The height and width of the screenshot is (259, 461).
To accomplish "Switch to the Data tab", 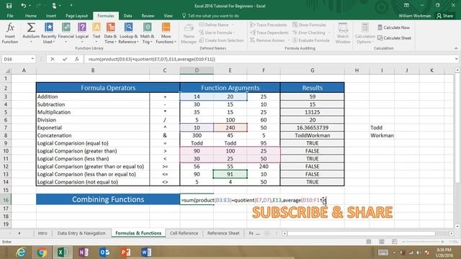I will coord(127,16).
